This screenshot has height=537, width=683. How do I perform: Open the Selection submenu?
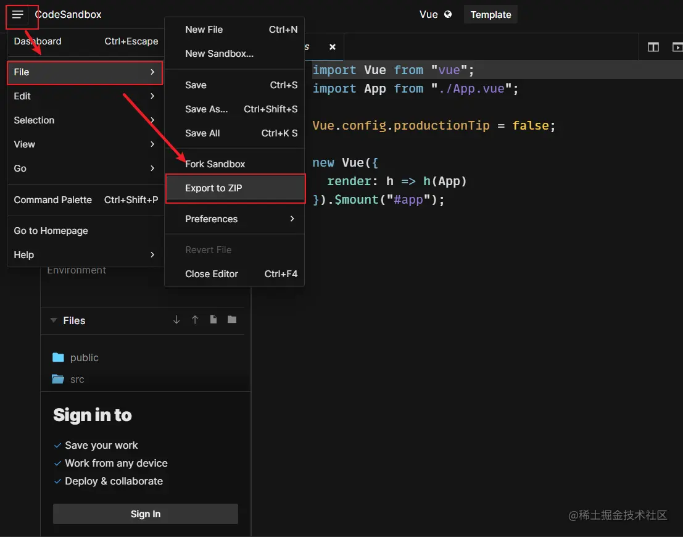pyautogui.click(x=85, y=120)
